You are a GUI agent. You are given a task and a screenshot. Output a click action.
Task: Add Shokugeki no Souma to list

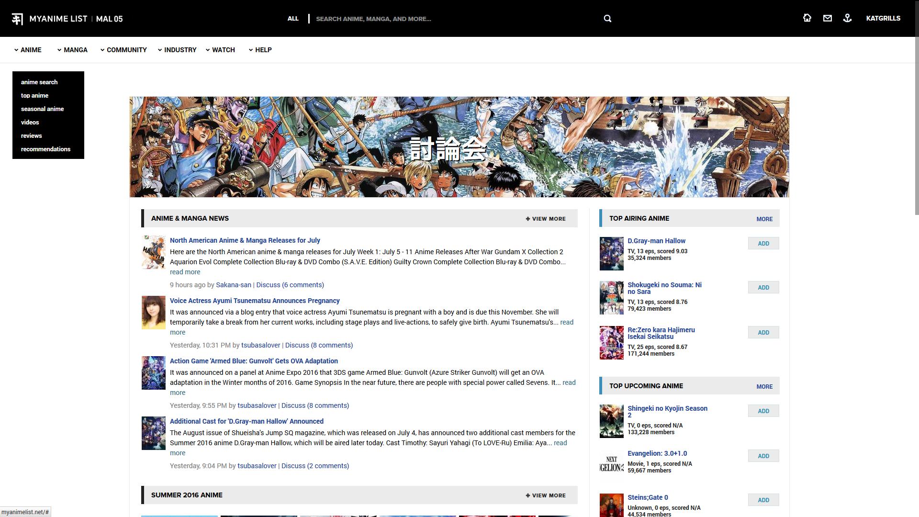tap(763, 288)
